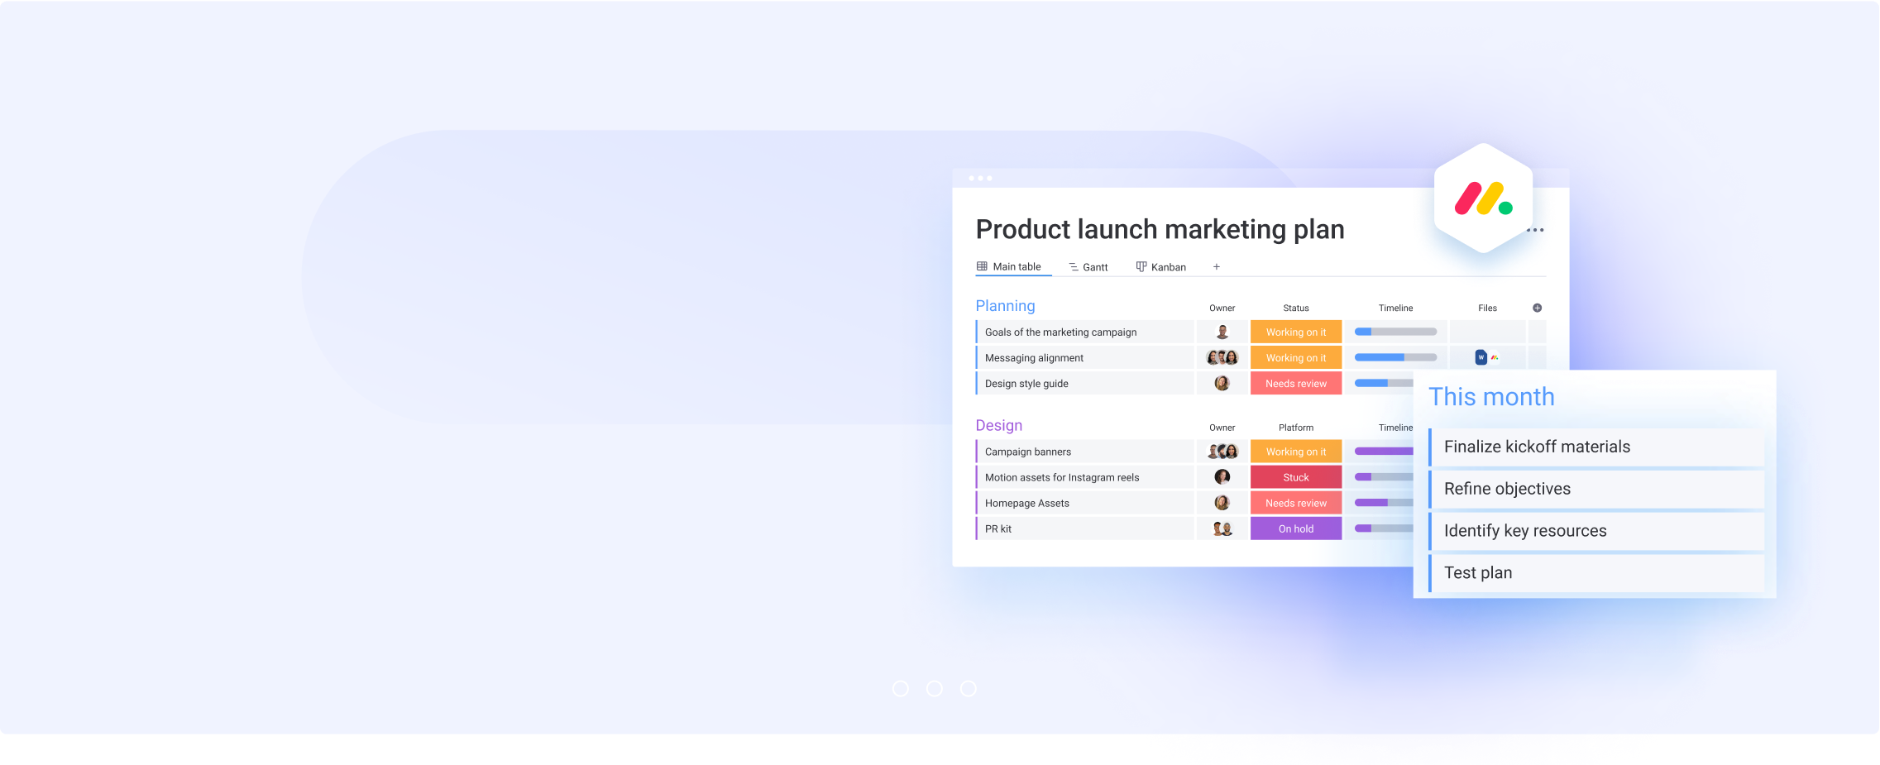Click the Planning group title
The height and width of the screenshot is (765, 1880).
click(1005, 306)
